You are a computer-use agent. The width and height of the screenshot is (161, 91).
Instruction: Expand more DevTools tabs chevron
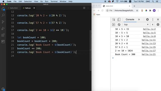139,19
